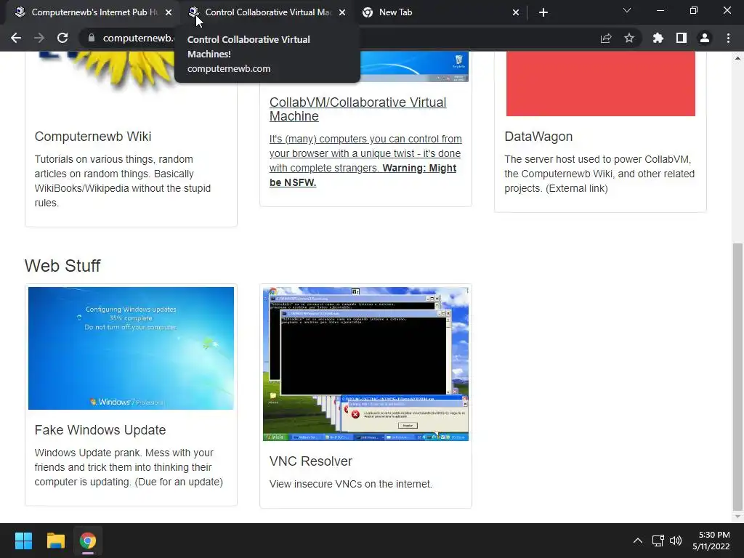View site information via padlock icon
744x558 pixels.
click(x=92, y=38)
